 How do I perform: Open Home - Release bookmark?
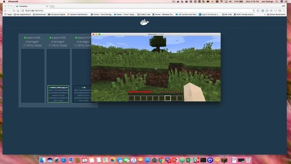coord(163,14)
